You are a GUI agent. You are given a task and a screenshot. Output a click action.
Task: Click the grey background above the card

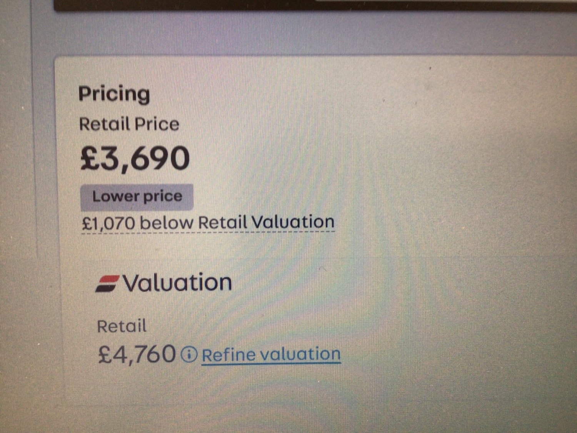tap(308, 35)
